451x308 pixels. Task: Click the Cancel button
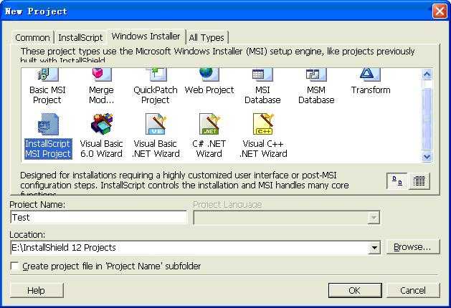(x=413, y=291)
